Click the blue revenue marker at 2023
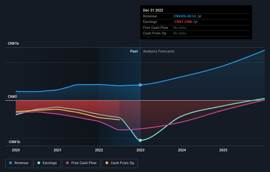This screenshot has width=270, height=172. (x=140, y=85)
